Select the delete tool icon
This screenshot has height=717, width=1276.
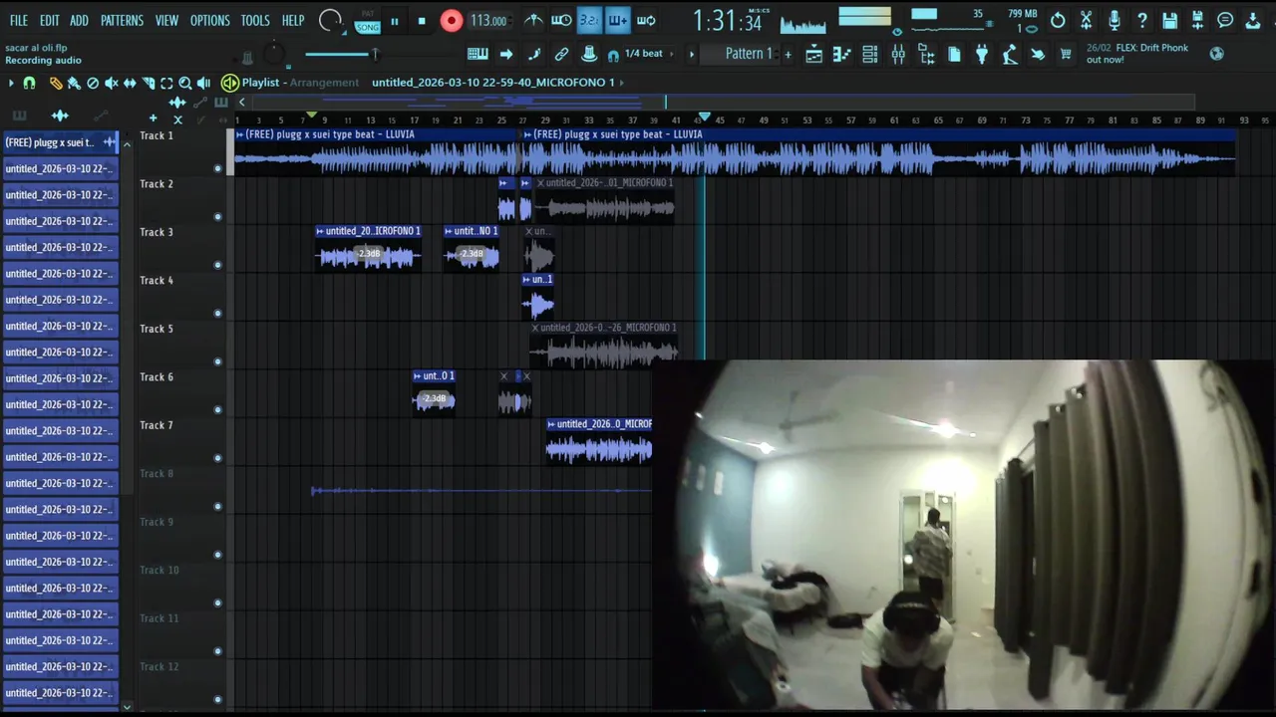93,84
